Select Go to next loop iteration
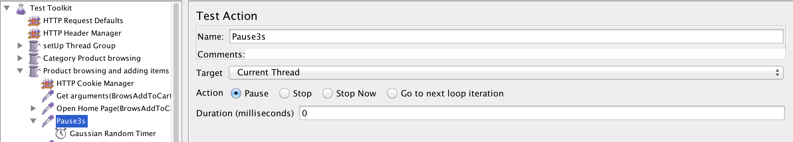The image size is (793, 142). coord(392,93)
